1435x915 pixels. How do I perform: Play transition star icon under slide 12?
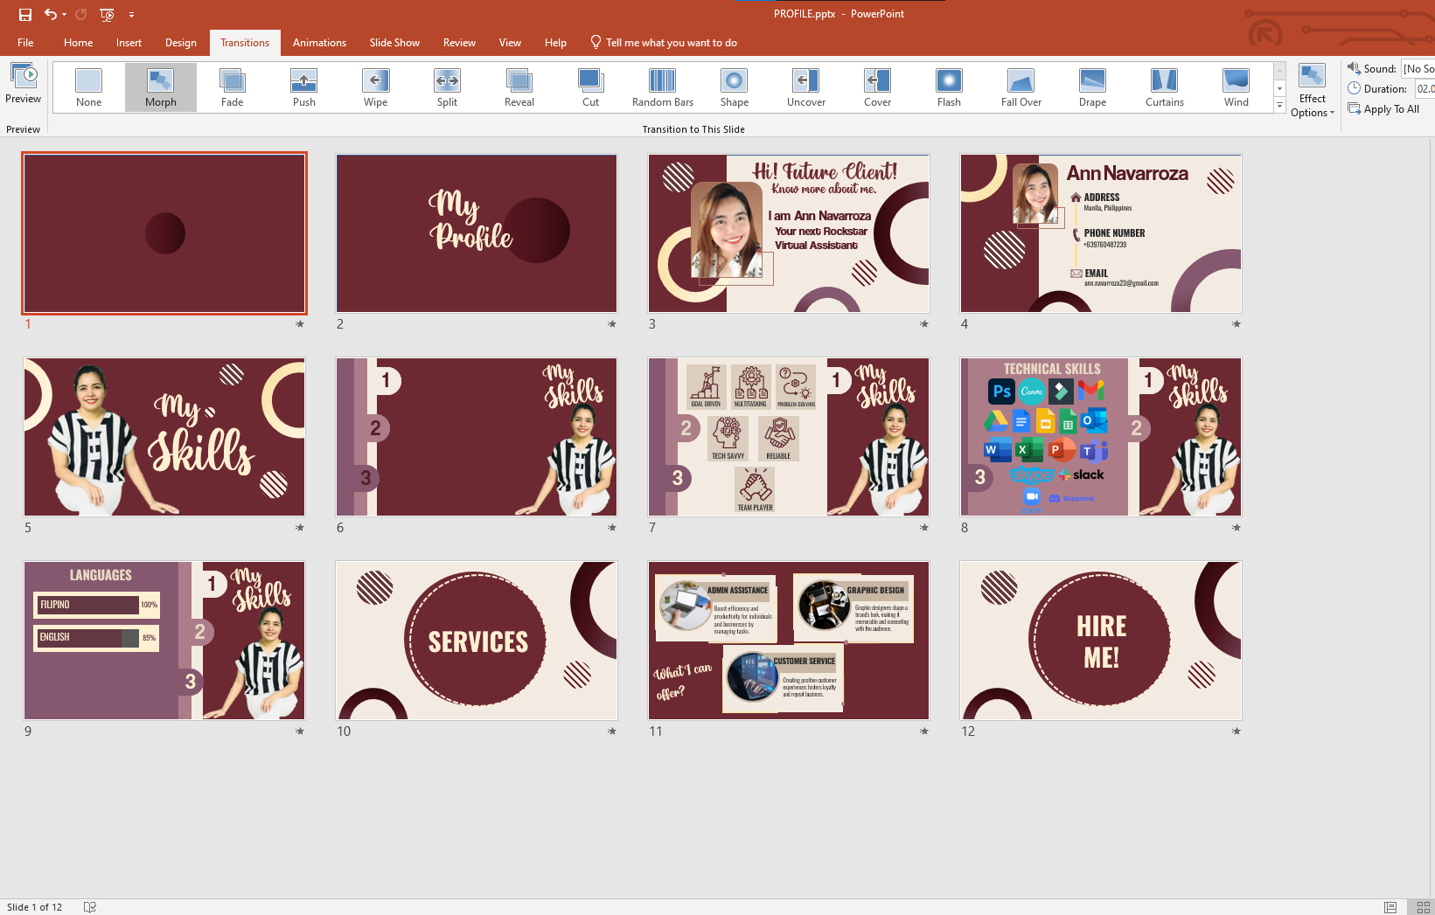pyautogui.click(x=1236, y=731)
